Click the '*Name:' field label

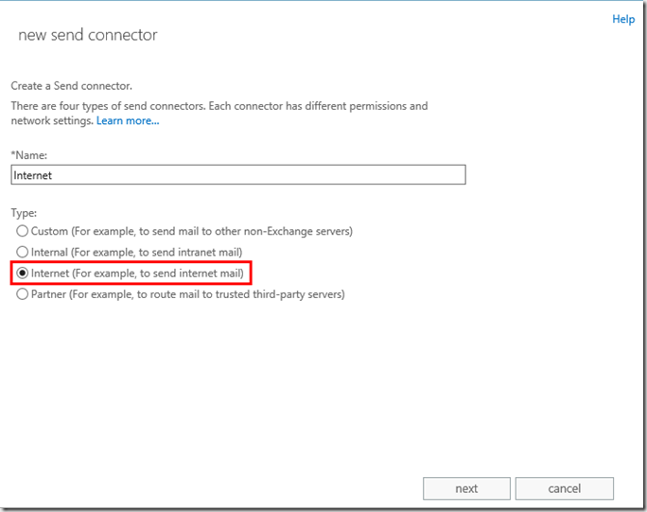pyautogui.click(x=28, y=154)
